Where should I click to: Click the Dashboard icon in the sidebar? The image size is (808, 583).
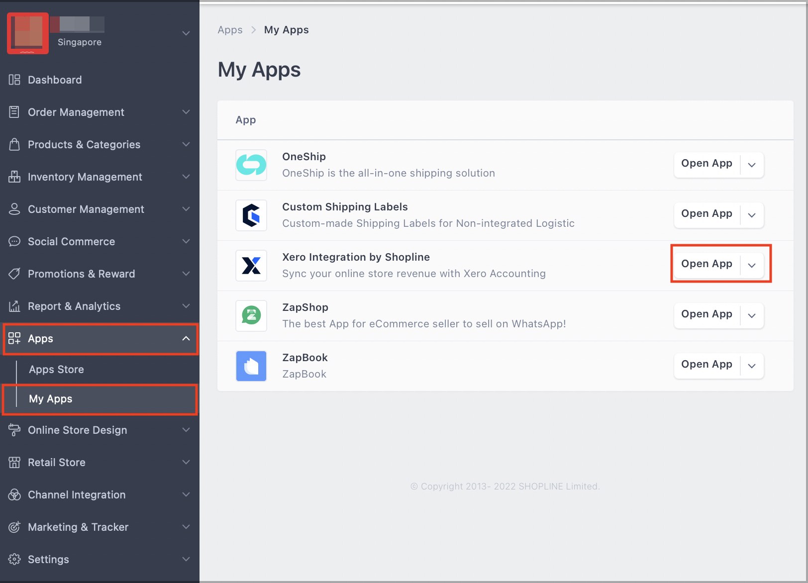14,80
